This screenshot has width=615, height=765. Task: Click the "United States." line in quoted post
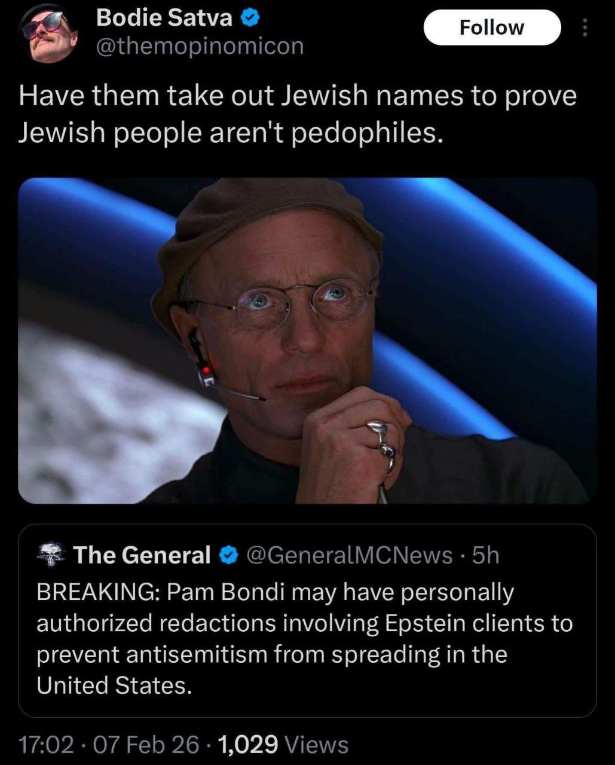click(x=114, y=685)
